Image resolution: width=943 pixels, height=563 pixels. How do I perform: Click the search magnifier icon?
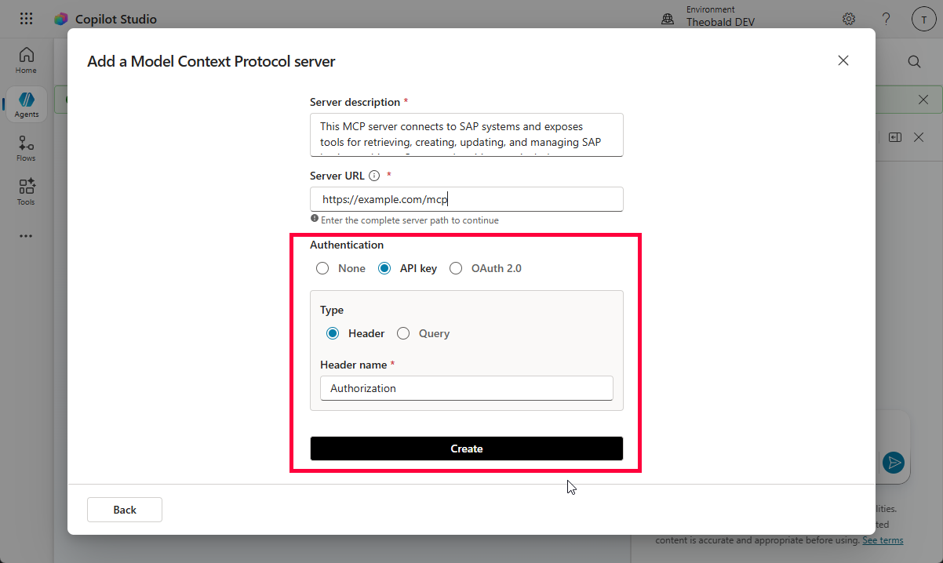pyautogui.click(x=914, y=61)
